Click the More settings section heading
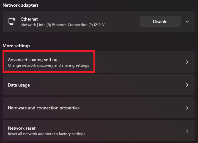This screenshot has height=143, width=198. click(16, 46)
